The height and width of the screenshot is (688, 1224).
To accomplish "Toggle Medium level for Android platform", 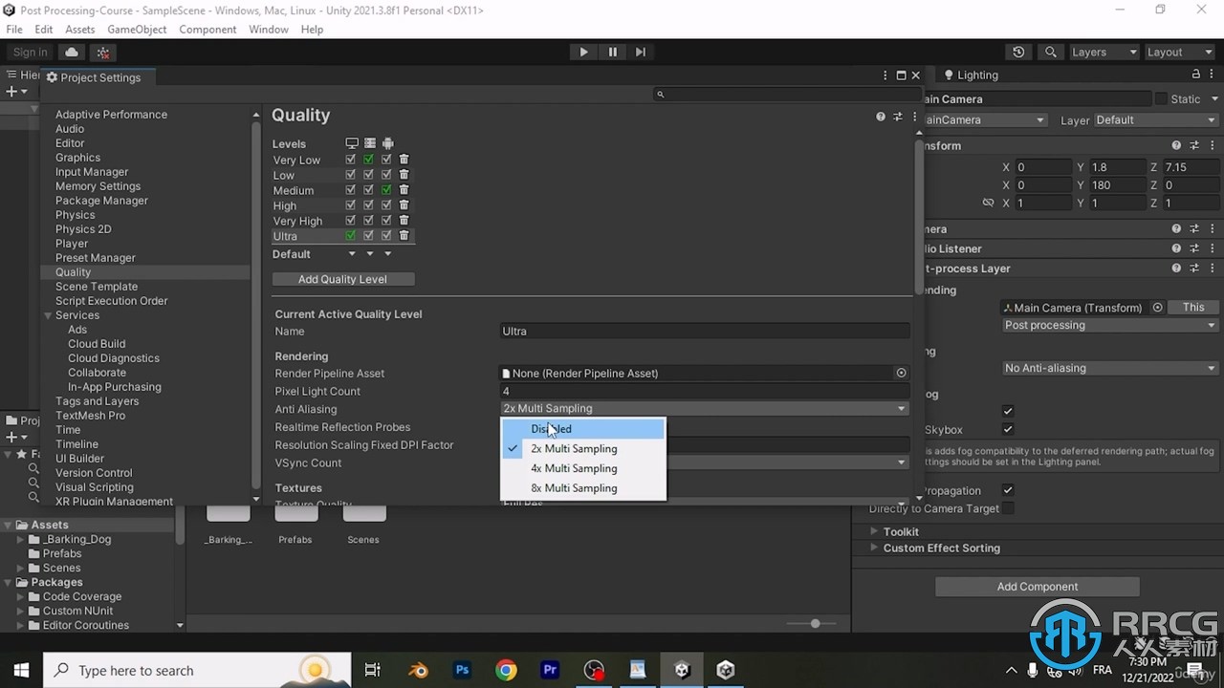I will [386, 190].
